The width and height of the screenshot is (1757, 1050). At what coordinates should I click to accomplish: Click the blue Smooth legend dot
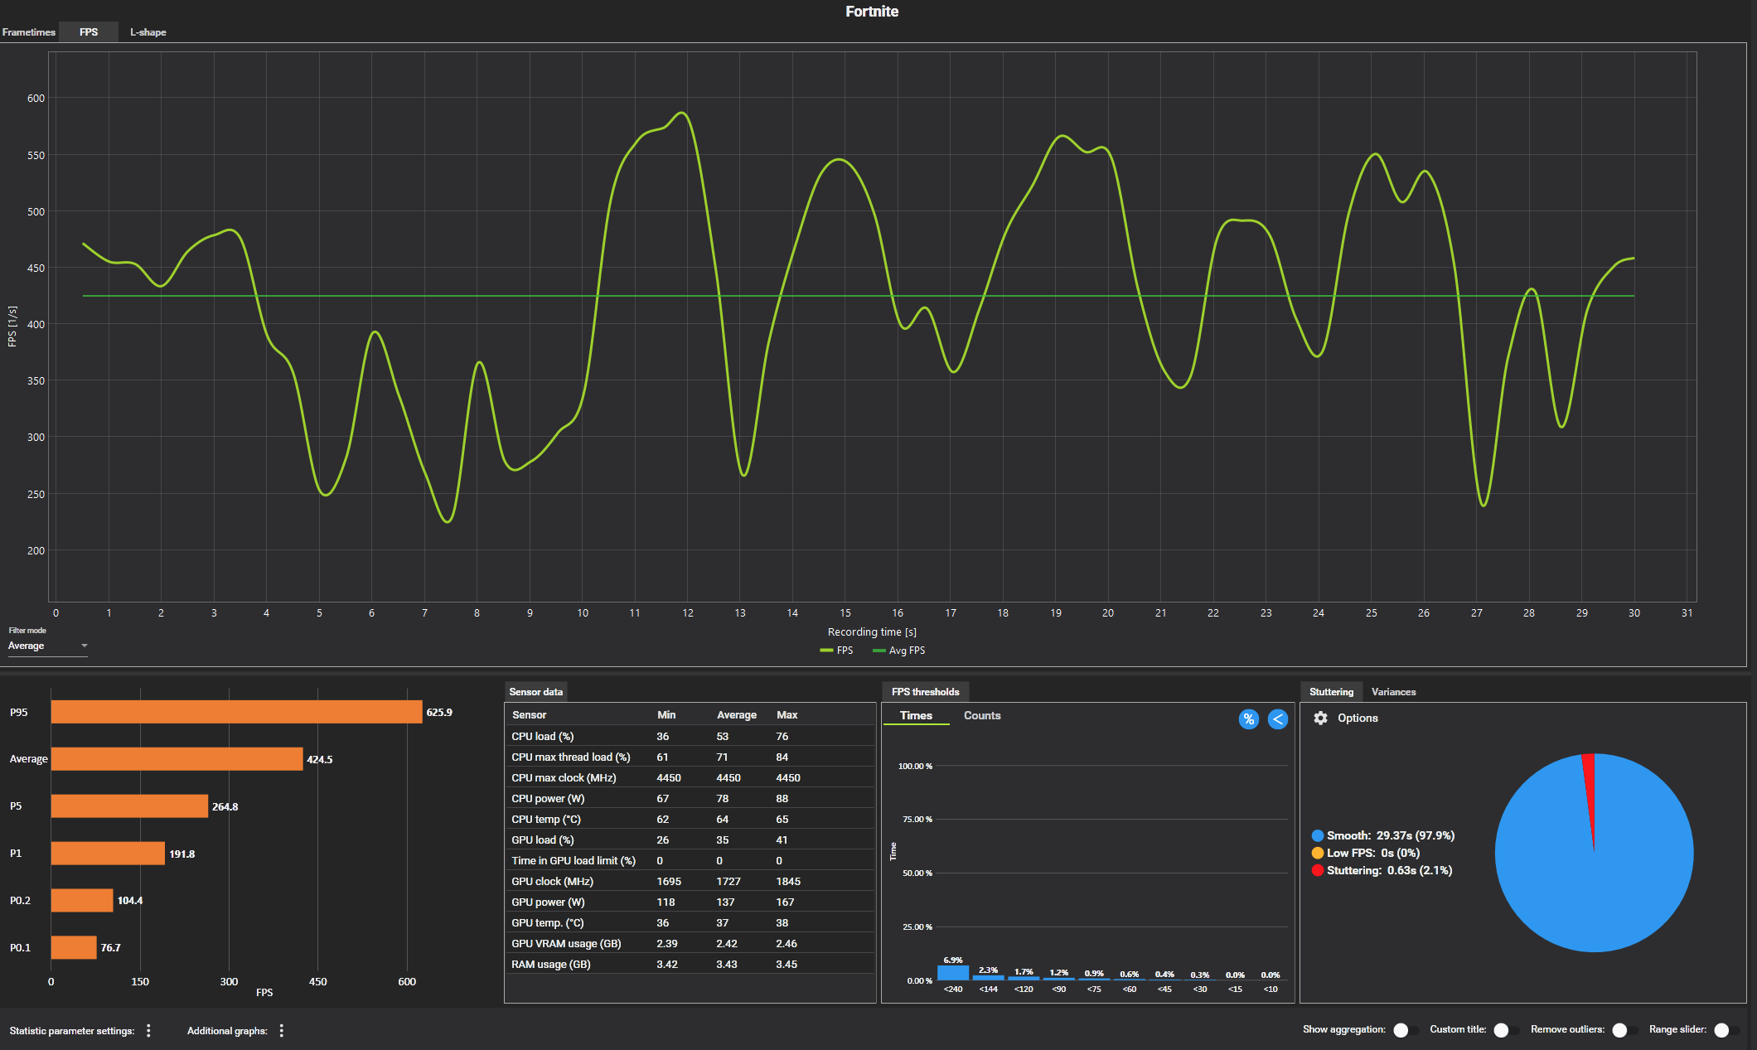1317,835
